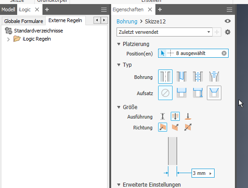This screenshot has width=248, height=188.
Task: Choose through-all termination under Ausführung
Action: 175,116
